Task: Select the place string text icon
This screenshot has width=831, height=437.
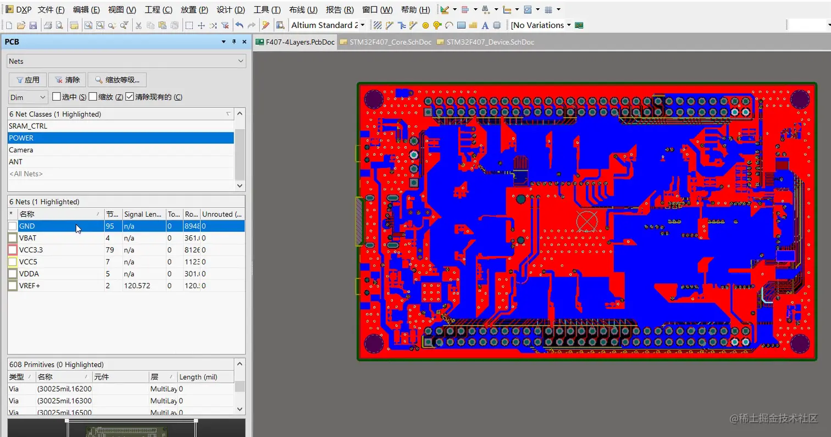Action: [485, 25]
